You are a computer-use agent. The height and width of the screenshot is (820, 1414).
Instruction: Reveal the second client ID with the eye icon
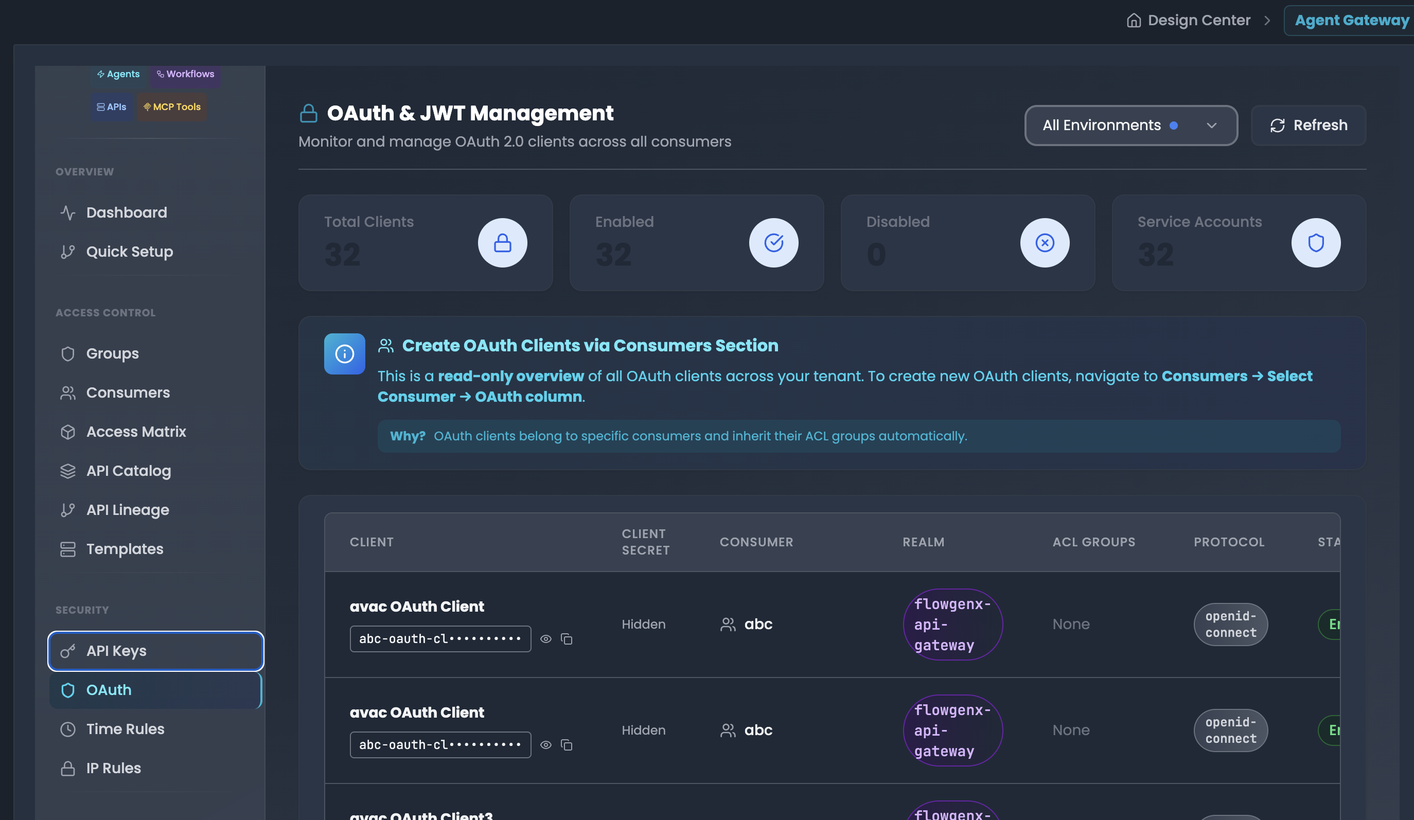point(545,745)
